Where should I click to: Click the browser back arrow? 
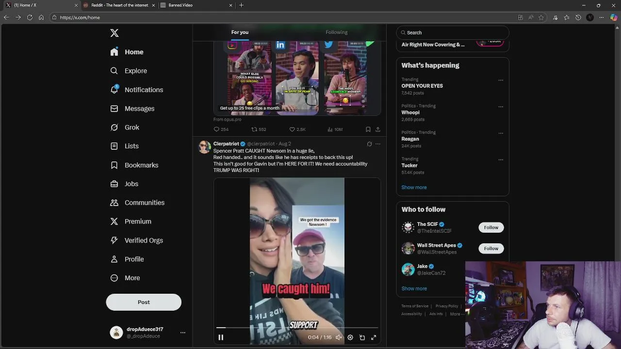click(x=6, y=17)
